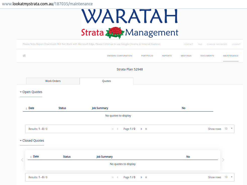Image resolution: width=247 pixels, height=185 pixels.
Task: Select the Quotes tab
Action: pos(106,81)
